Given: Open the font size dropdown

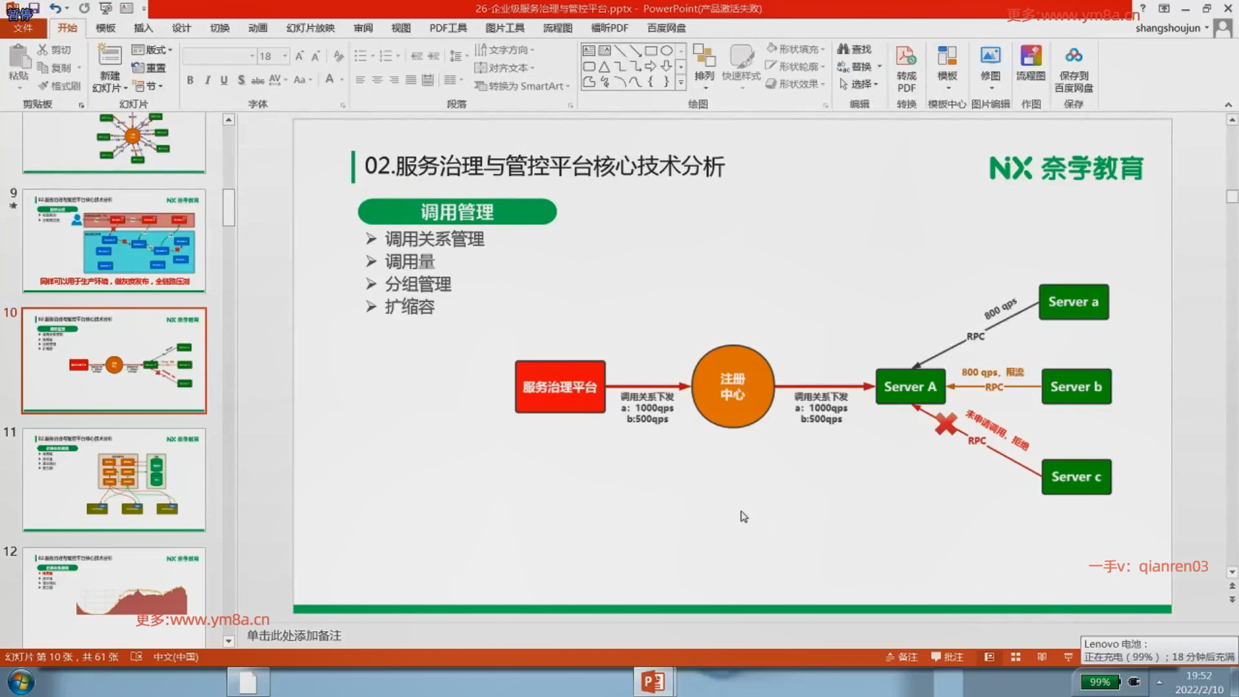Looking at the screenshot, I should [x=285, y=56].
